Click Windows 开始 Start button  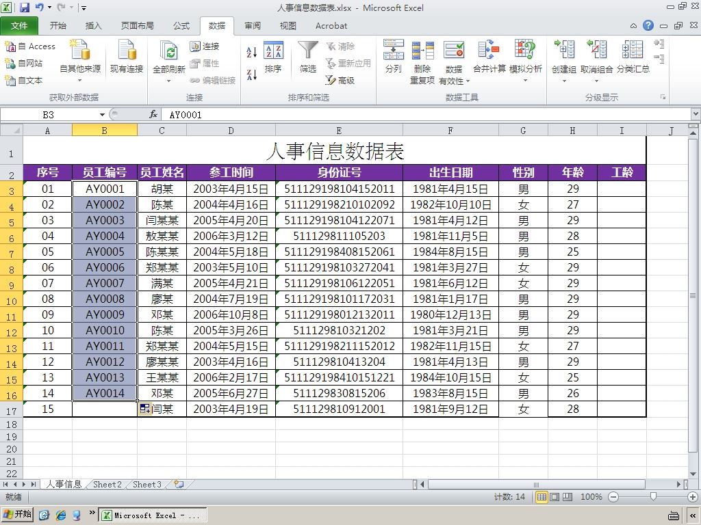(x=17, y=515)
